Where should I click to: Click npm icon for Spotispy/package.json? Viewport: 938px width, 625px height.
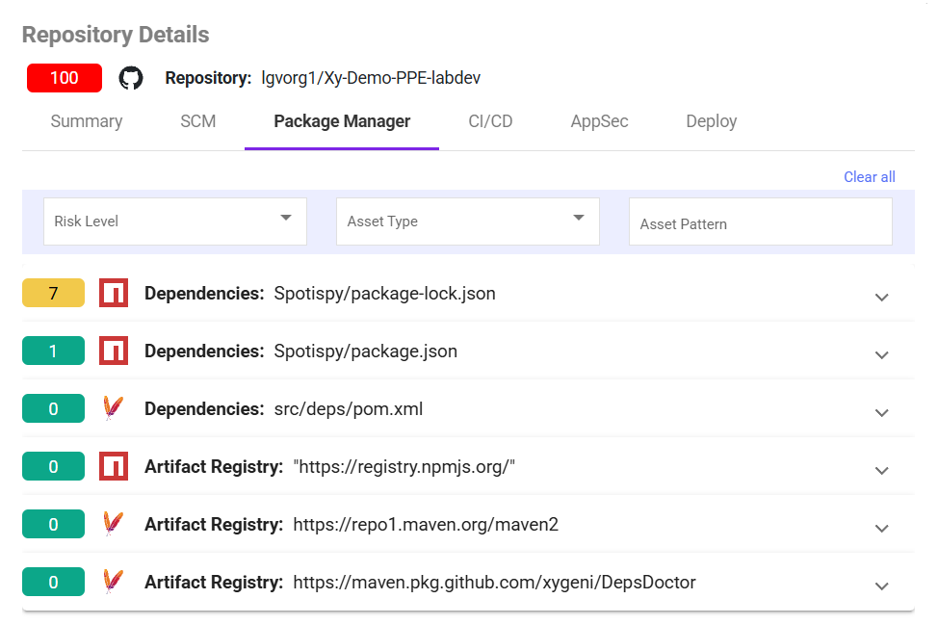tap(114, 352)
